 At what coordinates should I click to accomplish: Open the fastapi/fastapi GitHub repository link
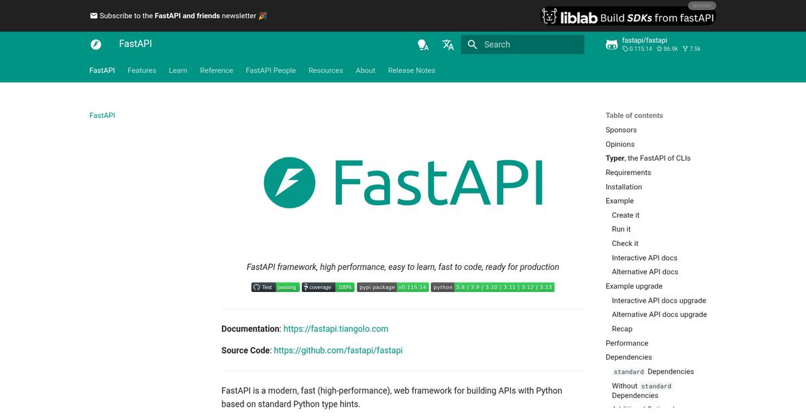(660, 44)
